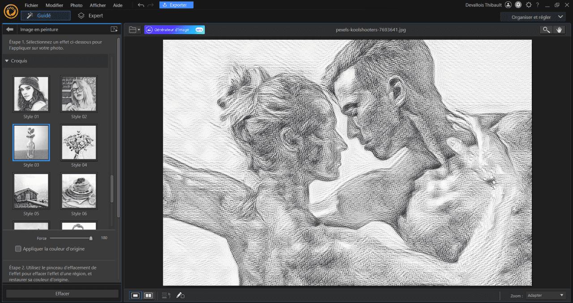The image size is (573, 303).
Task: Click the user account profile icon
Action: coord(508,5)
